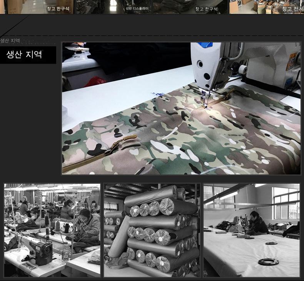Open the 창고 전시 warehouse photo
The width and height of the screenshot is (304, 281).
coord(266,7)
